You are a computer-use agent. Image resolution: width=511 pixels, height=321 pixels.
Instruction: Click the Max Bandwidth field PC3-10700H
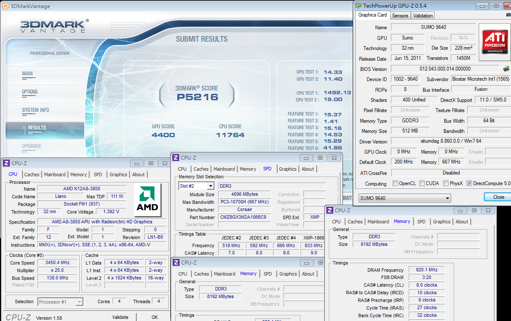[x=244, y=202]
